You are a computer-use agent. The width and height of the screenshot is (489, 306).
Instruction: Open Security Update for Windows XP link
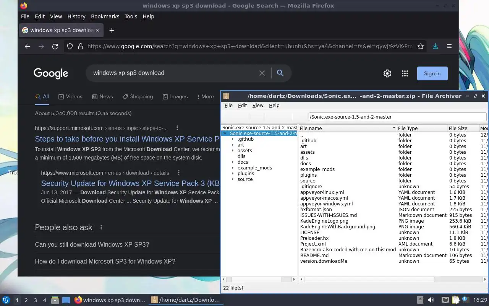coord(130,183)
